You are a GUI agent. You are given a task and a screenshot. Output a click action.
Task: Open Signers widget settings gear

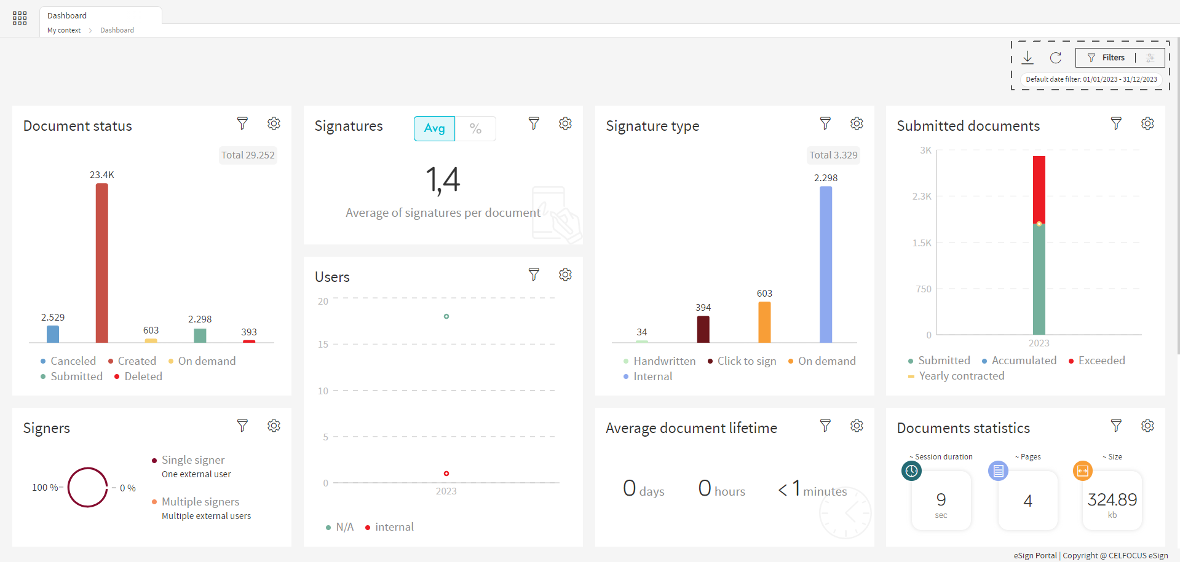(274, 426)
